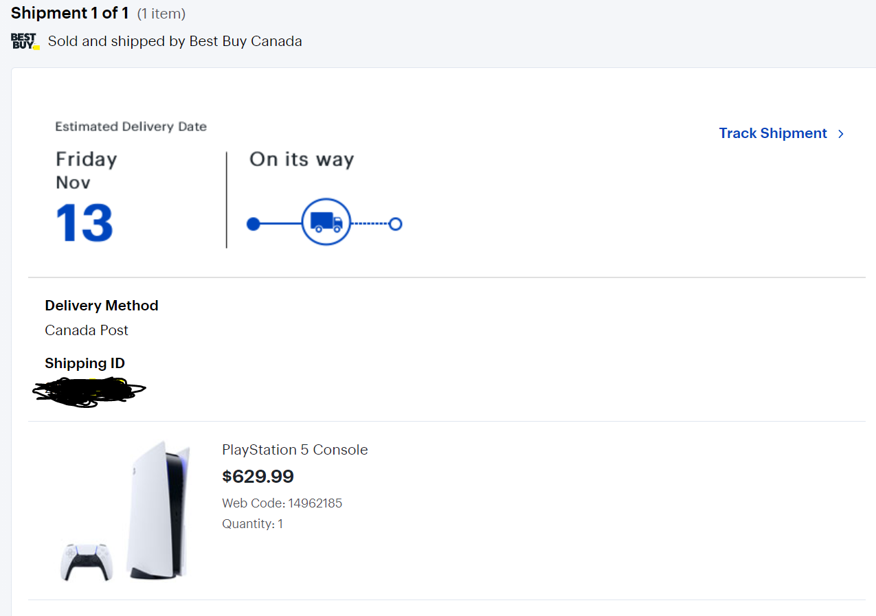This screenshot has height=616, width=876.
Task: Click the Estimated Delivery Date label
Action: tap(131, 126)
